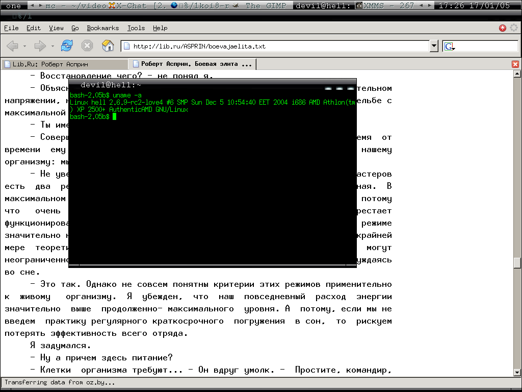Click the middle terminal title bar button

(x=339, y=89)
